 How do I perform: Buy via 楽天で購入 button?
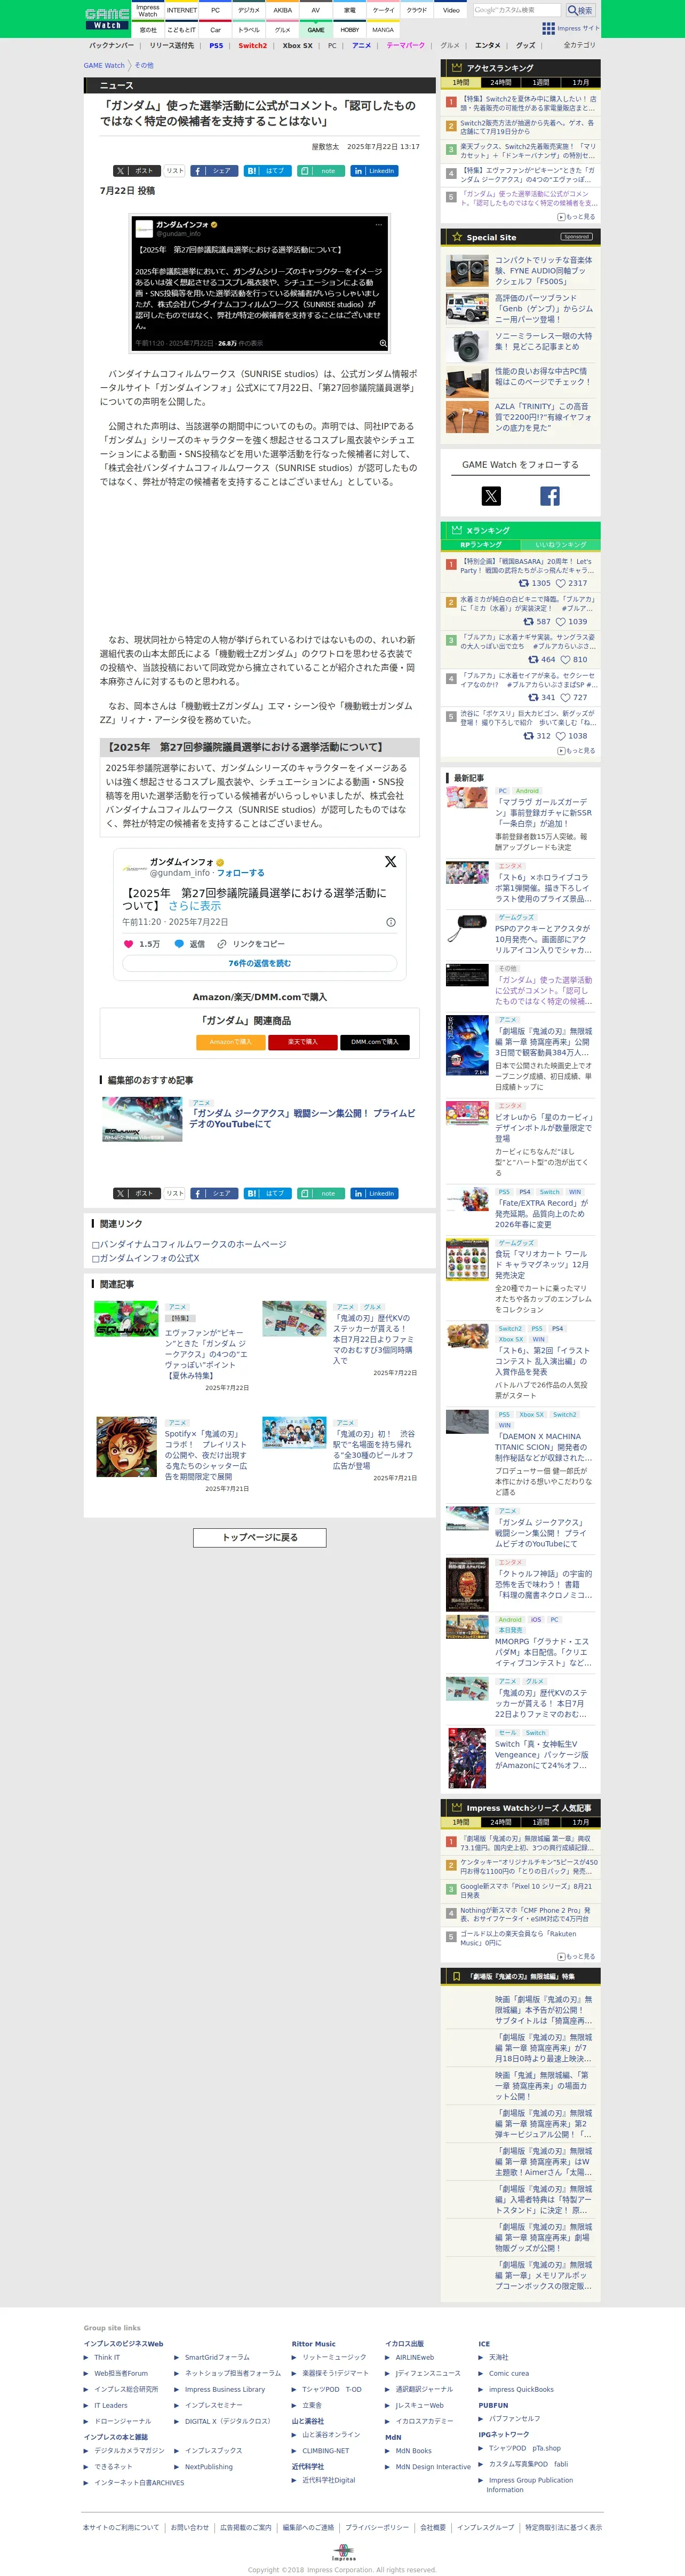[302, 1042]
